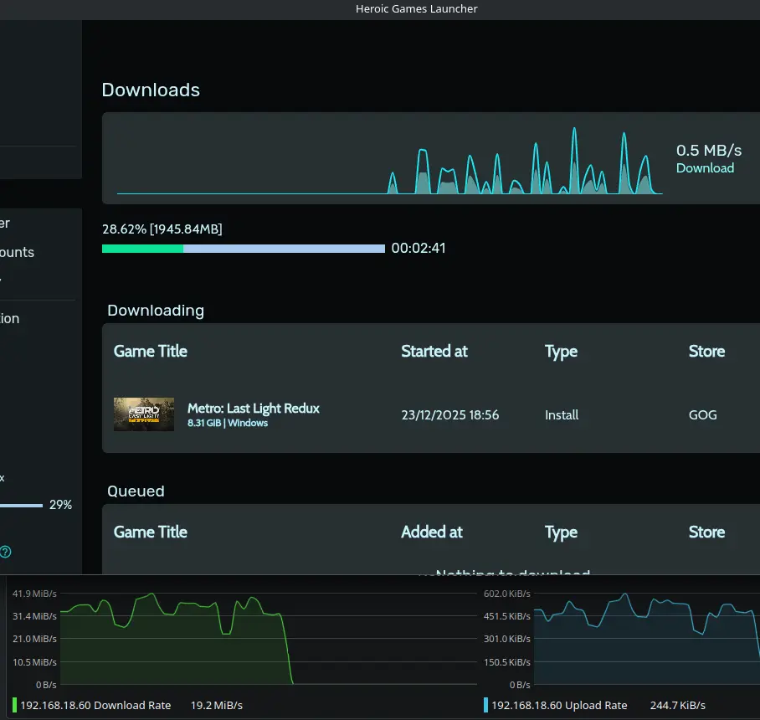Screen dimensions: 760x720
Task: Click Game Title header in Downloading table
Action: point(151,351)
